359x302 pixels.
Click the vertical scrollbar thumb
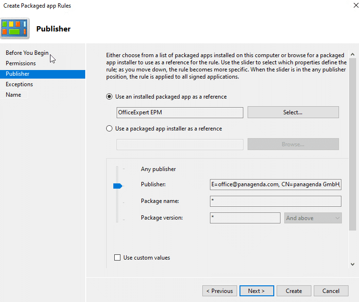[x=353, y=144]
